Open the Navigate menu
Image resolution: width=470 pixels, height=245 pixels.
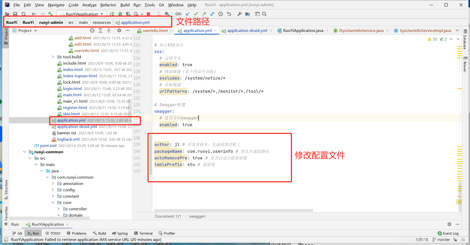tap(56, 5)
